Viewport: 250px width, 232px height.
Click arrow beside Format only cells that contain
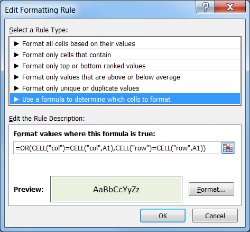click(16, 55)
